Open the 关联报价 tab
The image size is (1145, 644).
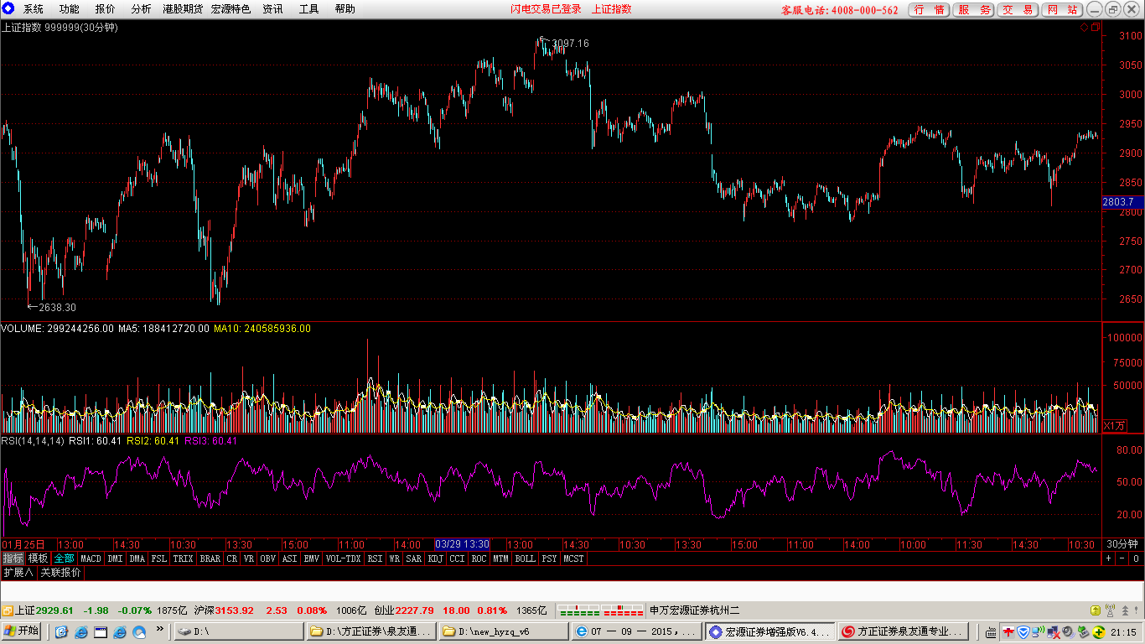pos(61,573)
